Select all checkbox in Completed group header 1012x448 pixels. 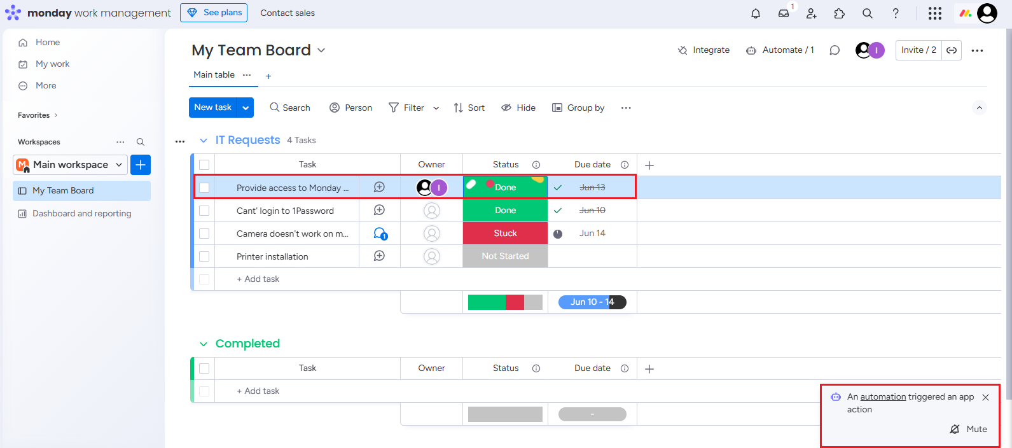(x=204, y=368)
